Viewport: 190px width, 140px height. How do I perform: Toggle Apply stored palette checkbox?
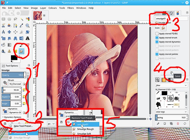(157, 54)
